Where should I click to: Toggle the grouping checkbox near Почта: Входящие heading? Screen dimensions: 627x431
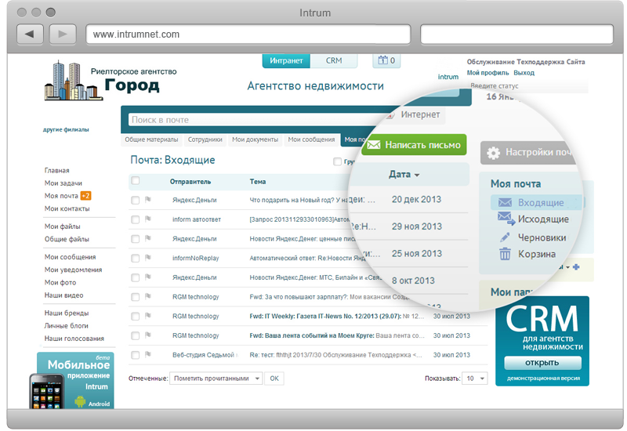click(338, 161)
